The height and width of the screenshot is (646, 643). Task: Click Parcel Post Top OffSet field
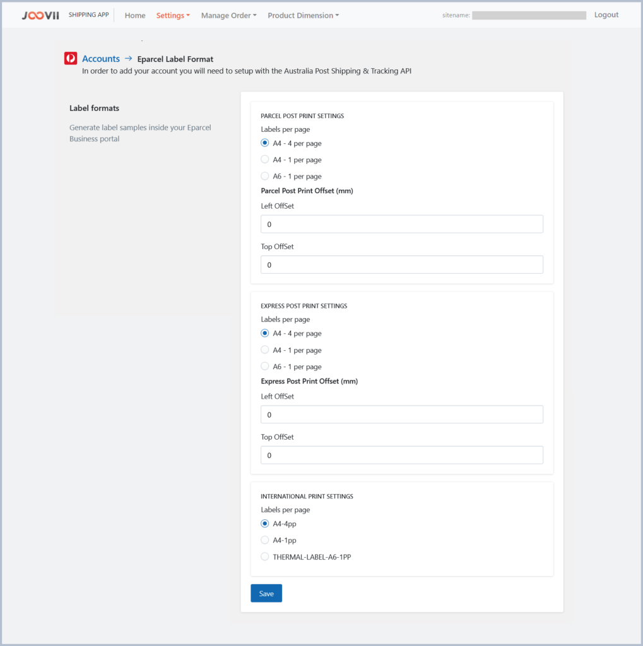point(401,265)
